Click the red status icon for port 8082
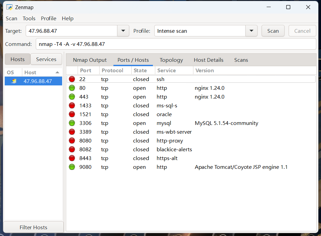321x236 pixels. (72, 150)
